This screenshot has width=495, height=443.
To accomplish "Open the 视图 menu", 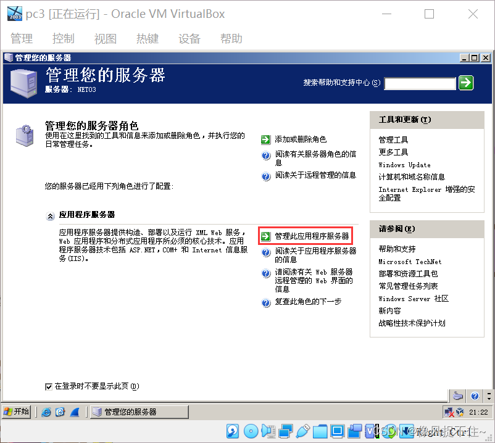I will [106, 39].
